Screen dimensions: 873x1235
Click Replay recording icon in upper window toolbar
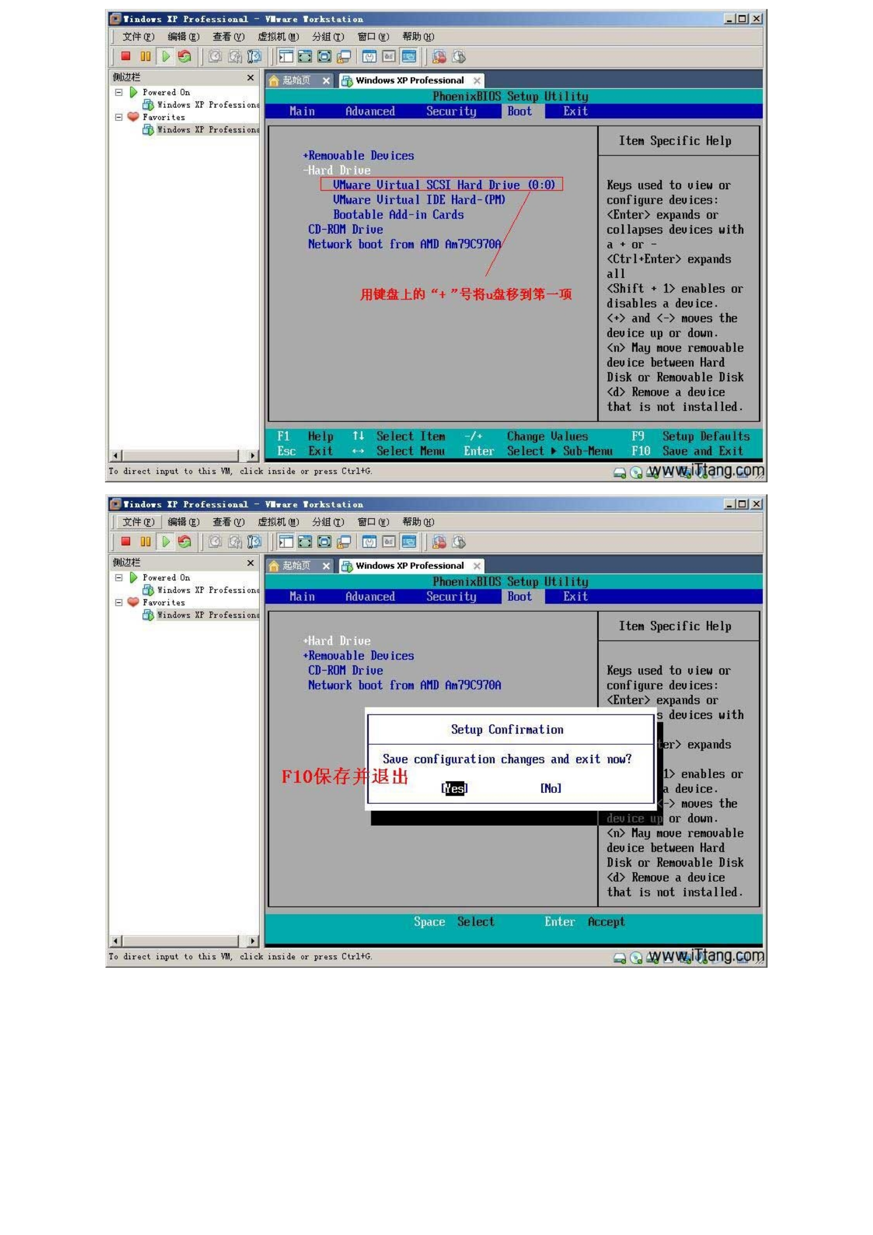(459, 56)
